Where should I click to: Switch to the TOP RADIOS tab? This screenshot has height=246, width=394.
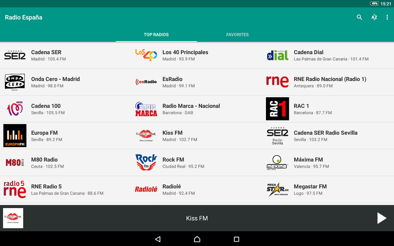[x=156, y=35]
